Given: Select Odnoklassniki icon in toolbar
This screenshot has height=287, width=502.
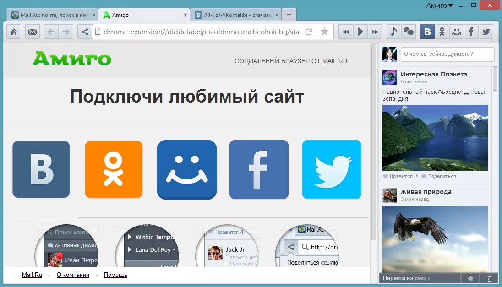Looking at the screenshot, I should click(x=442, y=32).
